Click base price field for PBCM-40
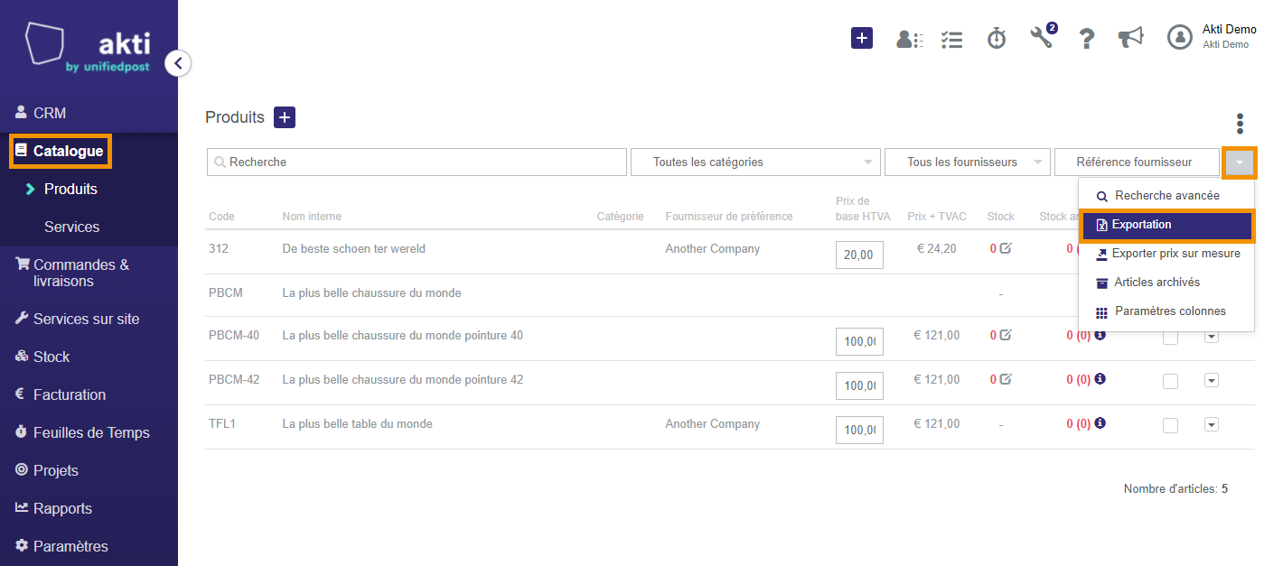This screenshot has width=1264, height=566. tap(859, 342)
